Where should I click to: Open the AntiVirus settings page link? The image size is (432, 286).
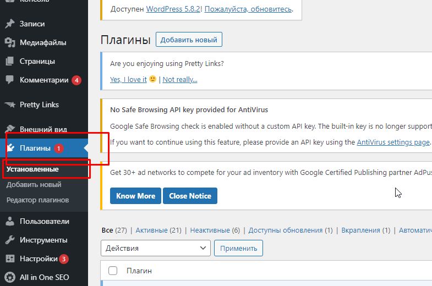[x=393, y=142]
